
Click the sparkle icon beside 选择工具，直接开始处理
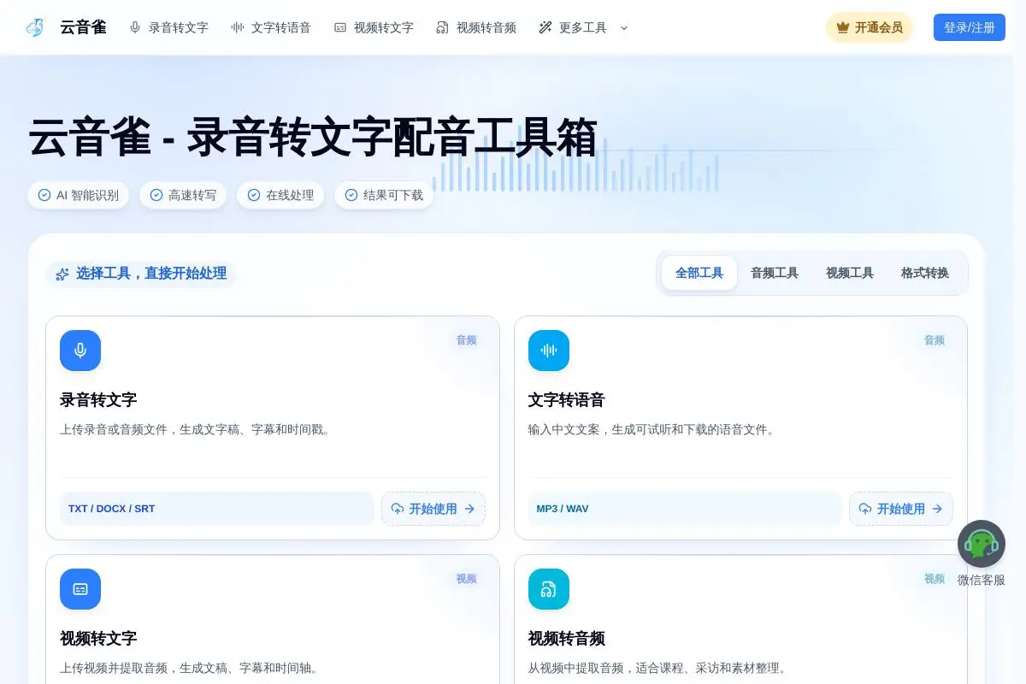62,274
